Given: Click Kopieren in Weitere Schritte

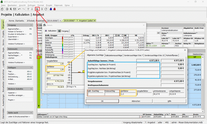Looking at the screenshot, I should (12, 93).
